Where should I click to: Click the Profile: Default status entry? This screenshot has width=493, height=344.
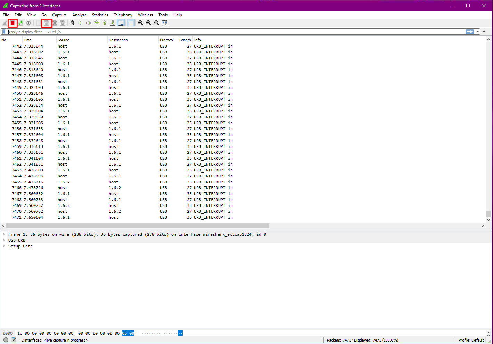(471, 340)
